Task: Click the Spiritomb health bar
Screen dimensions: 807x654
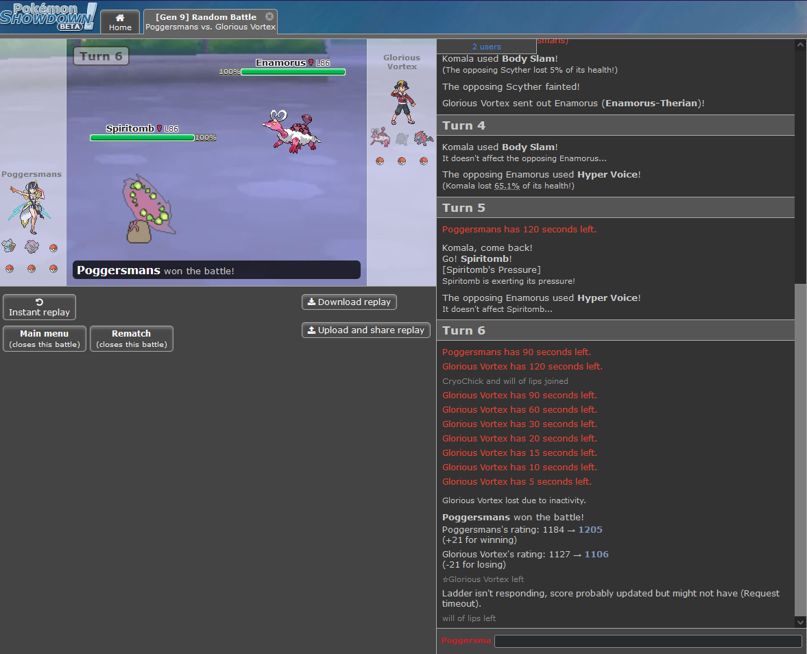Action: click(x=142, y=138)
